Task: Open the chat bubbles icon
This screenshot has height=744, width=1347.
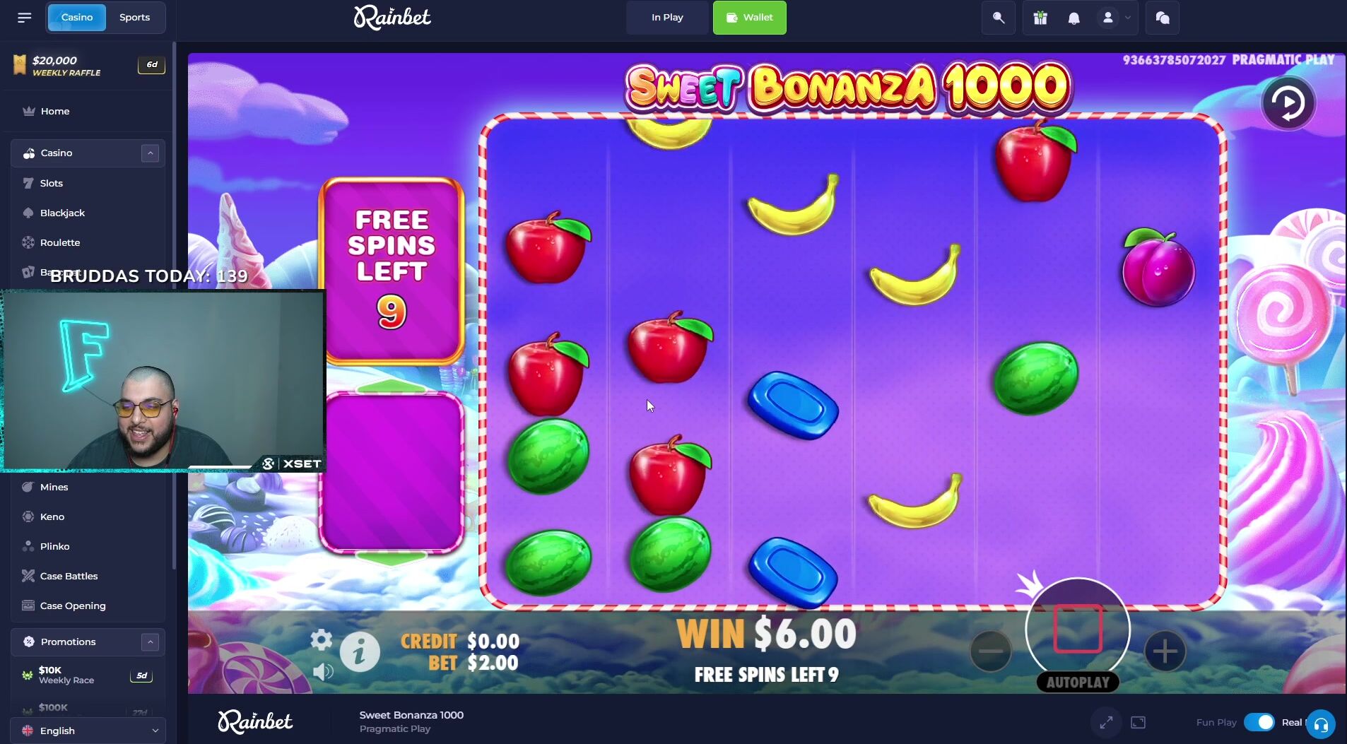Action: pos(1163,18)
